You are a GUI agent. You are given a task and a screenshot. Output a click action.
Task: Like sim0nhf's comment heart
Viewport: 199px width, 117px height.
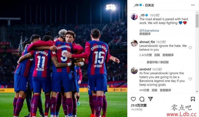190,79
